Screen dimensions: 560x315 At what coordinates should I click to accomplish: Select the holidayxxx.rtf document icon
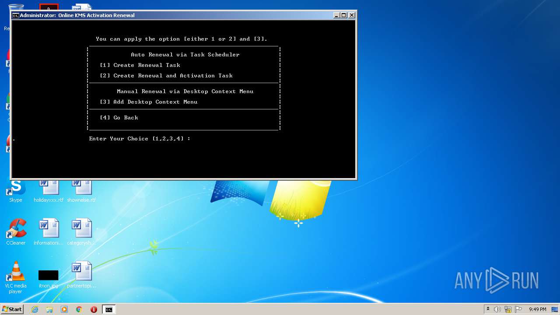click(49, 191)
